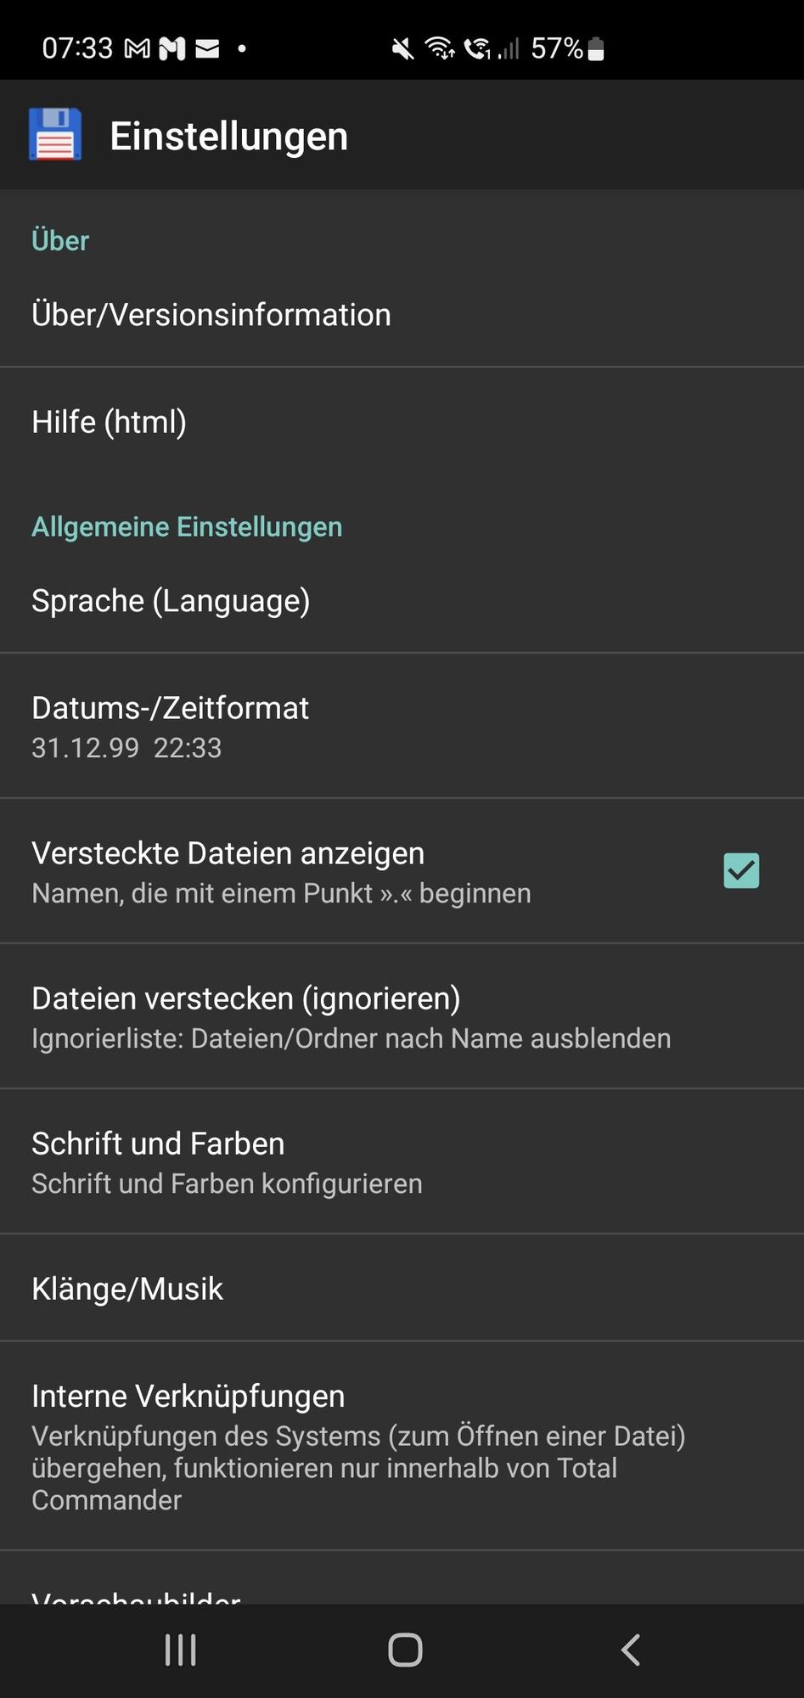Viewport: 804px width, 1698px height.
Task: Tap the Android home button
Action: point(405,1650)
